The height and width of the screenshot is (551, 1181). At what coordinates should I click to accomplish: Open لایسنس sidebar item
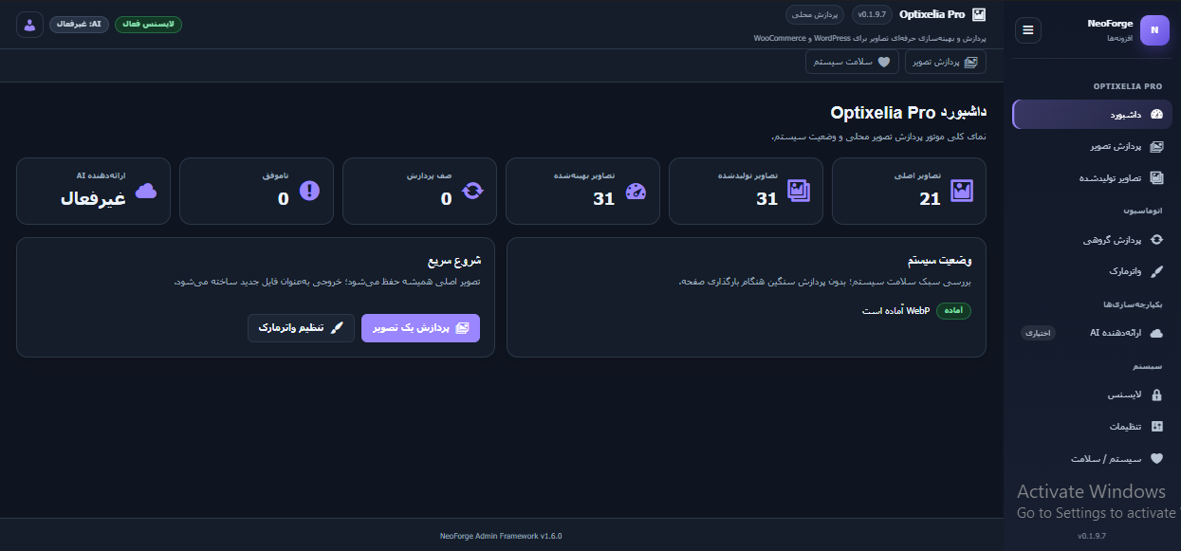[x=1093, y=395]
